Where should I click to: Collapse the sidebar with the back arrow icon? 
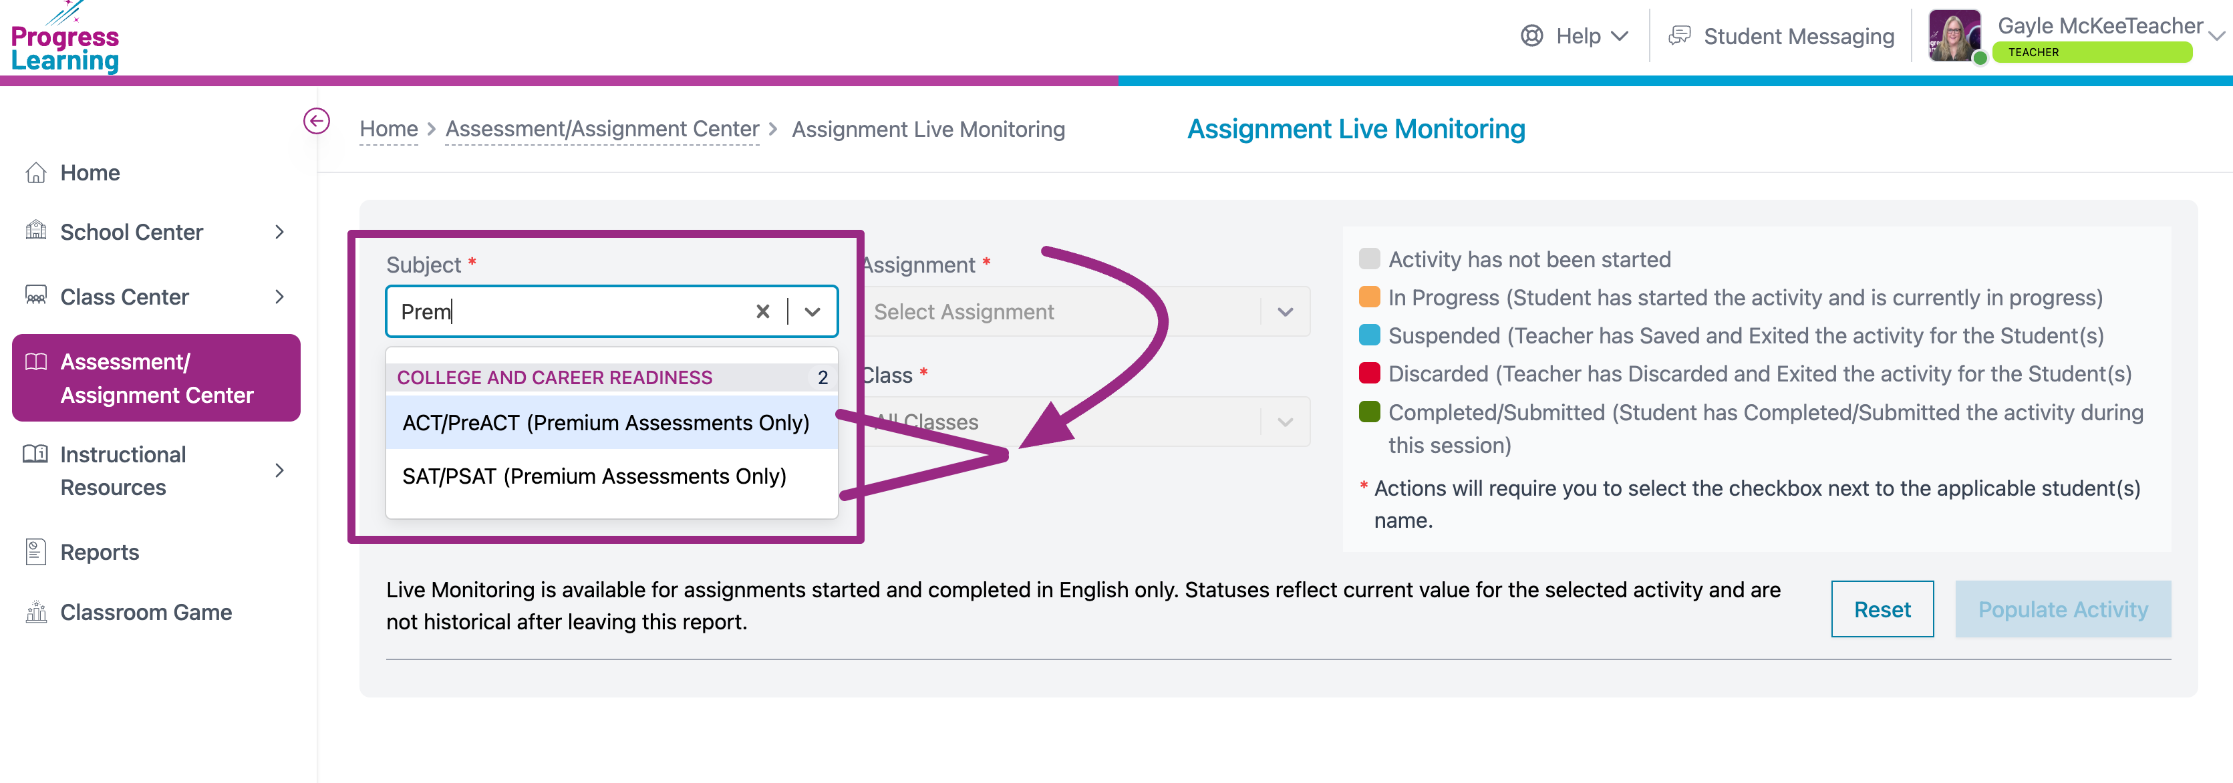[317, 120]
